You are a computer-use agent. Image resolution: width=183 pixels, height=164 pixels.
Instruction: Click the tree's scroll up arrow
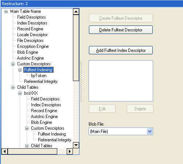point(76,12)
